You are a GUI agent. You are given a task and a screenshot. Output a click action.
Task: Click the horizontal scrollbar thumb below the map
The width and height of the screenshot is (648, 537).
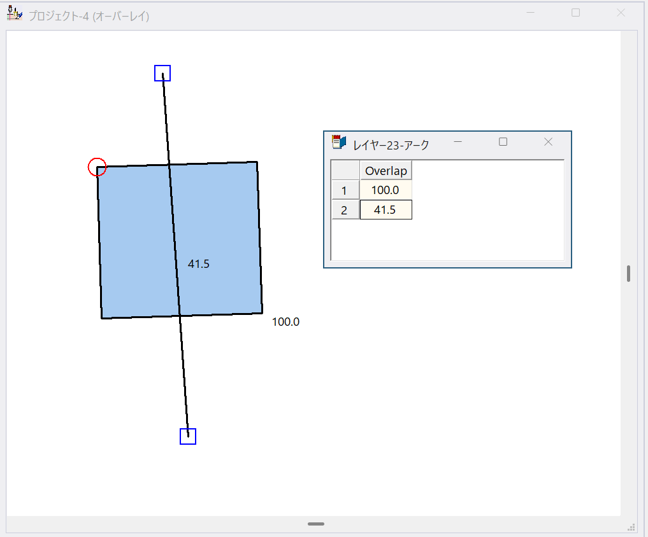pyautogui.click(x=316, y=524)
